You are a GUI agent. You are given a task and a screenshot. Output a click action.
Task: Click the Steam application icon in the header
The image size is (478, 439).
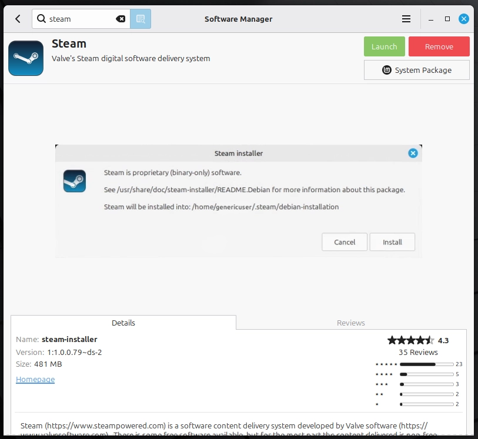(25, 58)
